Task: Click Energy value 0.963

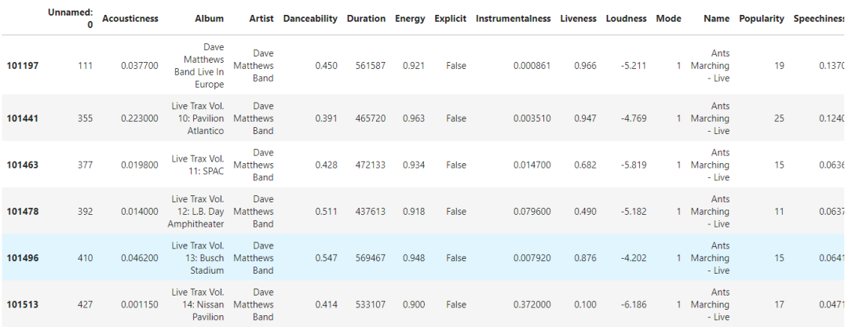Action: (x=414, y=118)
